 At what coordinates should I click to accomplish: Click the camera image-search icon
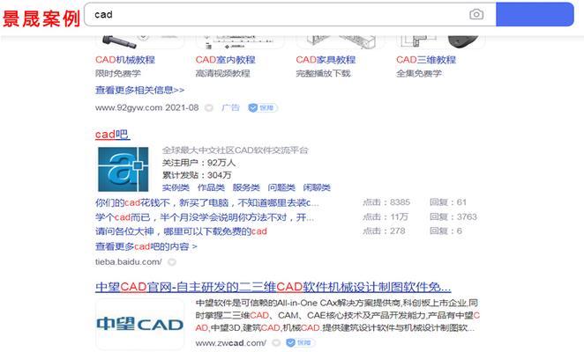point(476,14)
